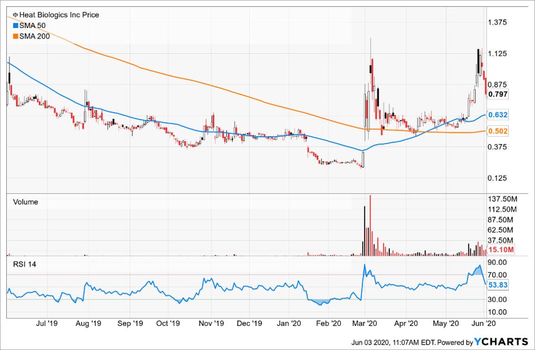Screen dimensions: 535x350
Task: Click the blue 0.632 SMA 50 value tag
Action: coord(498,115)
